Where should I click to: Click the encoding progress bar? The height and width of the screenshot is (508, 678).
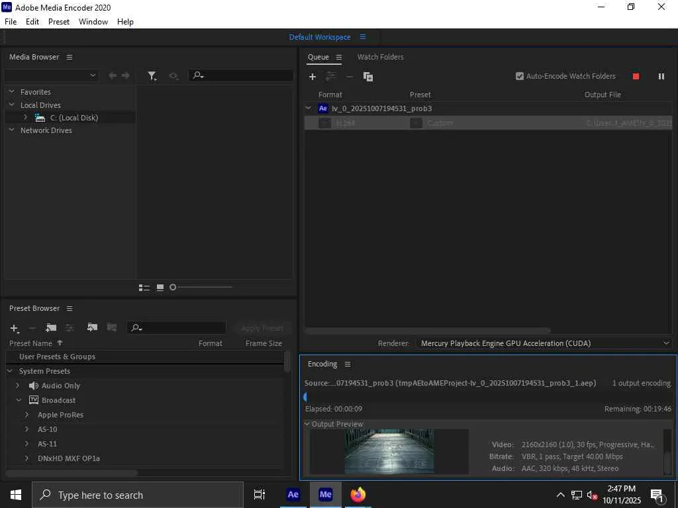(488, 397)
